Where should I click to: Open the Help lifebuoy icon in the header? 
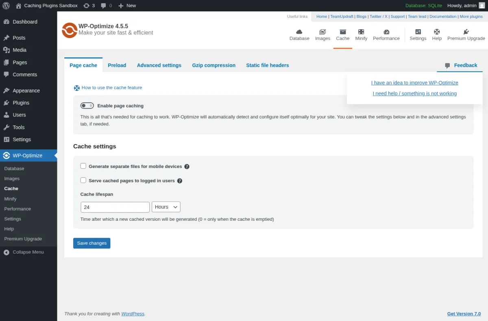point(437,32)
